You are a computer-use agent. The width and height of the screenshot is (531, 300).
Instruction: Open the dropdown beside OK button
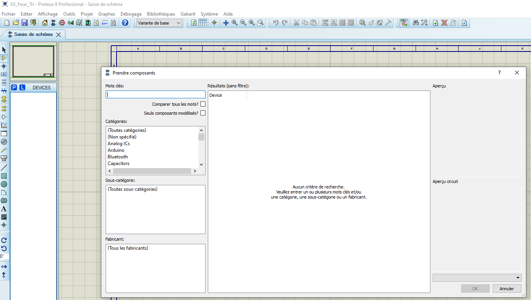(x=477, y=278)
